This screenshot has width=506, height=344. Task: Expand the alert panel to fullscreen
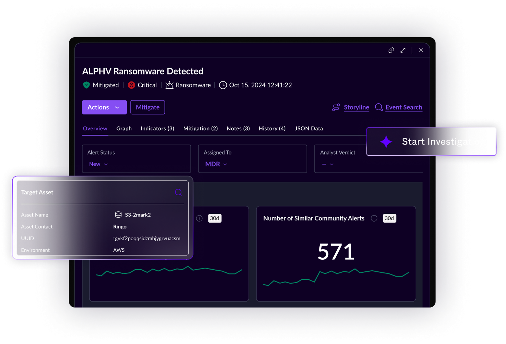[x=403, y=50]
